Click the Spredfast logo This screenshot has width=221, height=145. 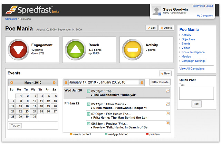(x=32, y=10)
